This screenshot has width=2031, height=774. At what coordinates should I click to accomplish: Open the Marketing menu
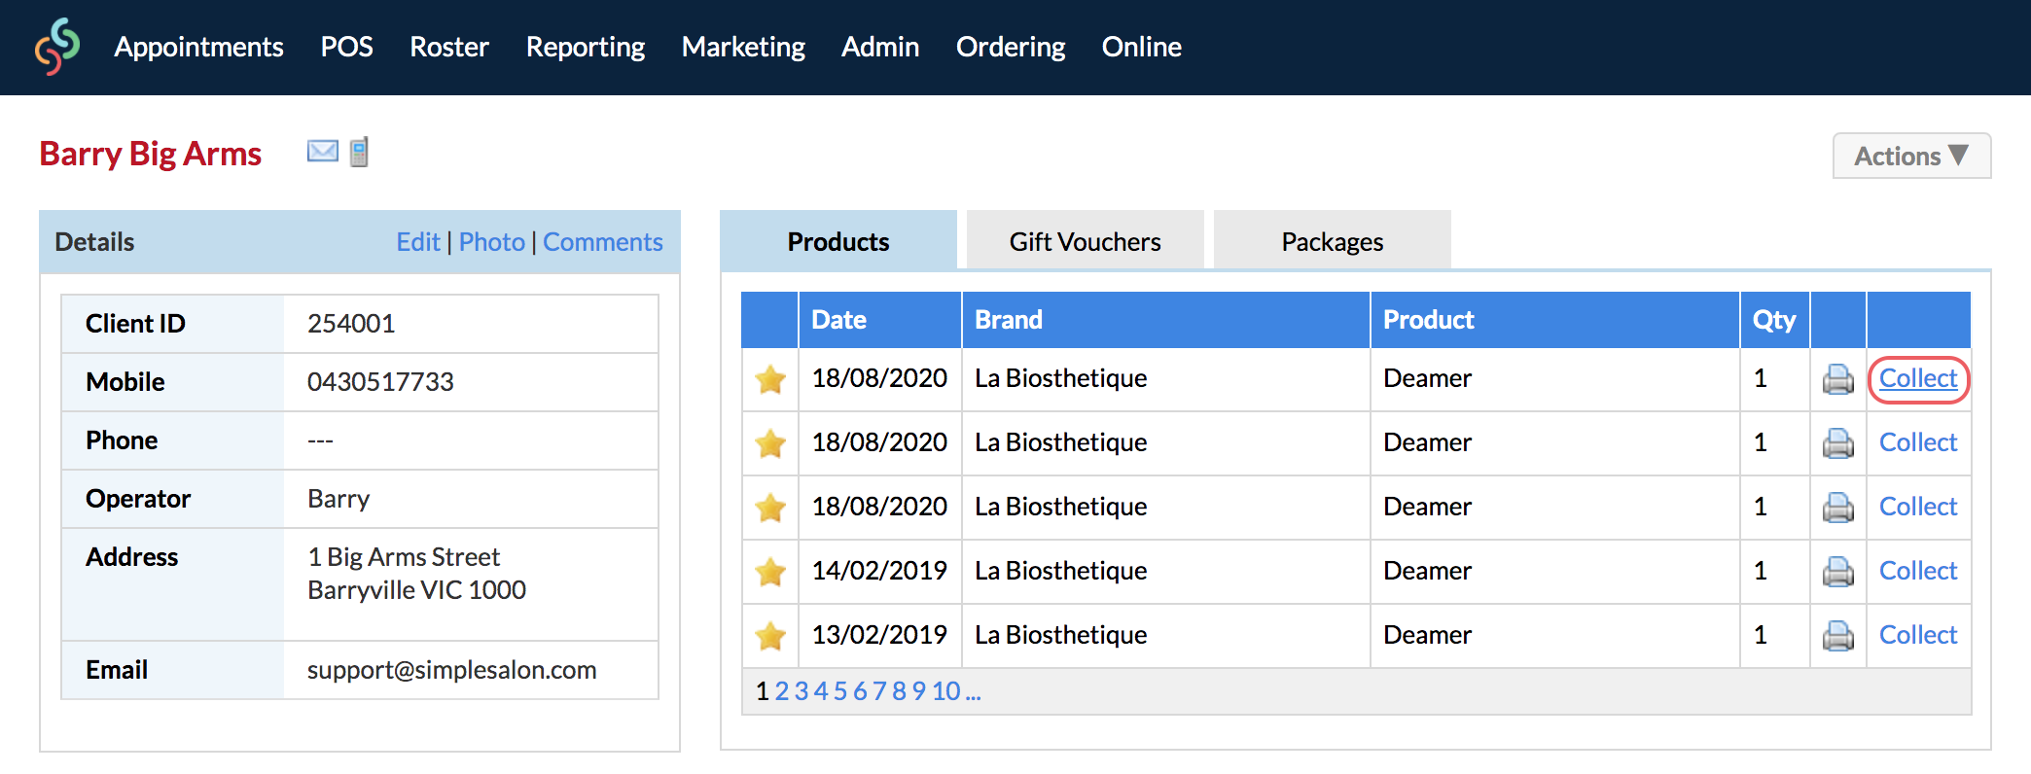[743, 47]
